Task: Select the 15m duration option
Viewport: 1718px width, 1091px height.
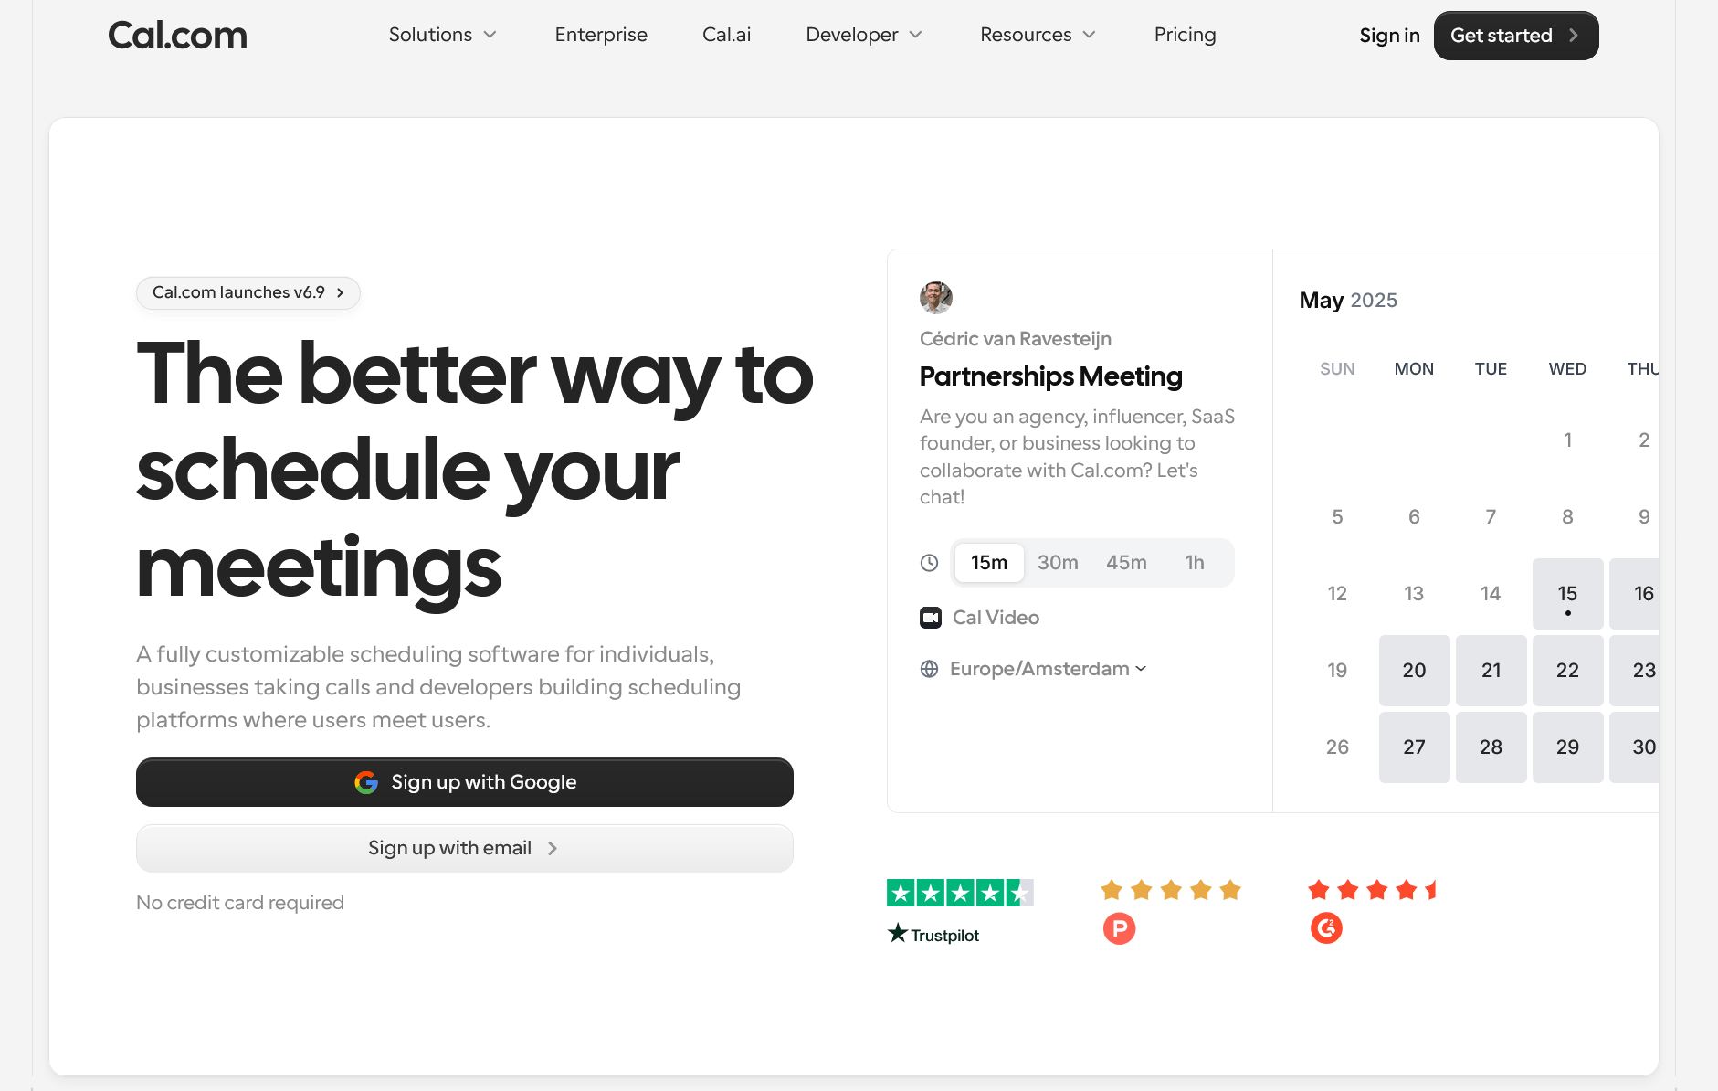Action: click(989, 563)
